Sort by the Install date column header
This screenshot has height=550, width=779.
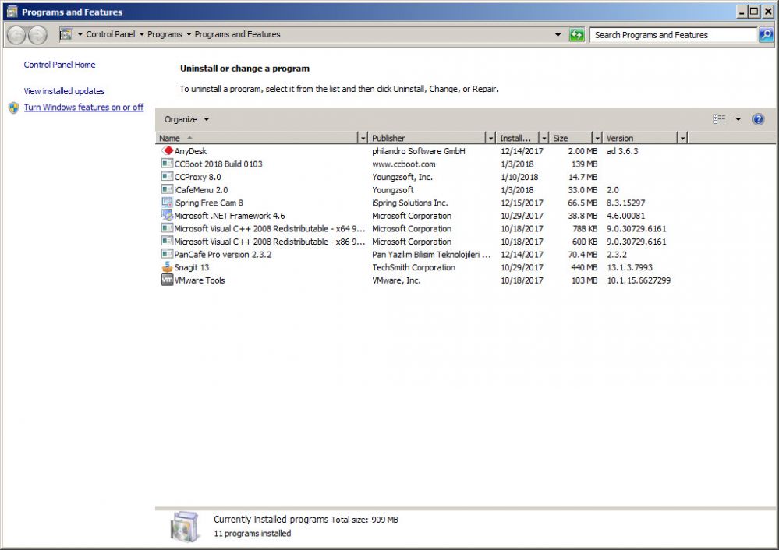518,138
